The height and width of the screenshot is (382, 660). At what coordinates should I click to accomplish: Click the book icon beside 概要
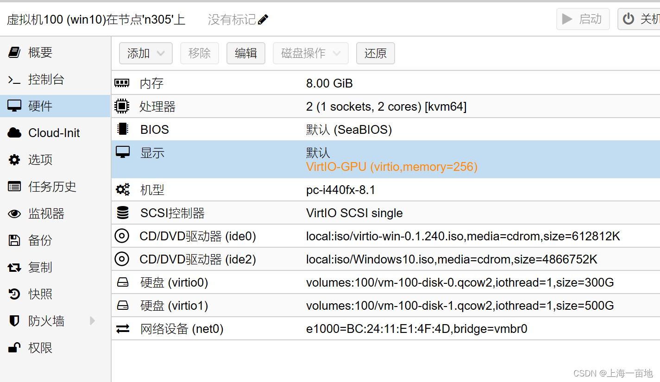14,52
